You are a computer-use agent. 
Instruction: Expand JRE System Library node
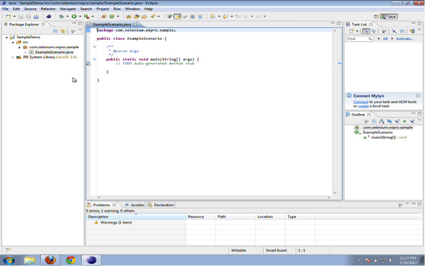pyautogui.click(x=13, y=58)
